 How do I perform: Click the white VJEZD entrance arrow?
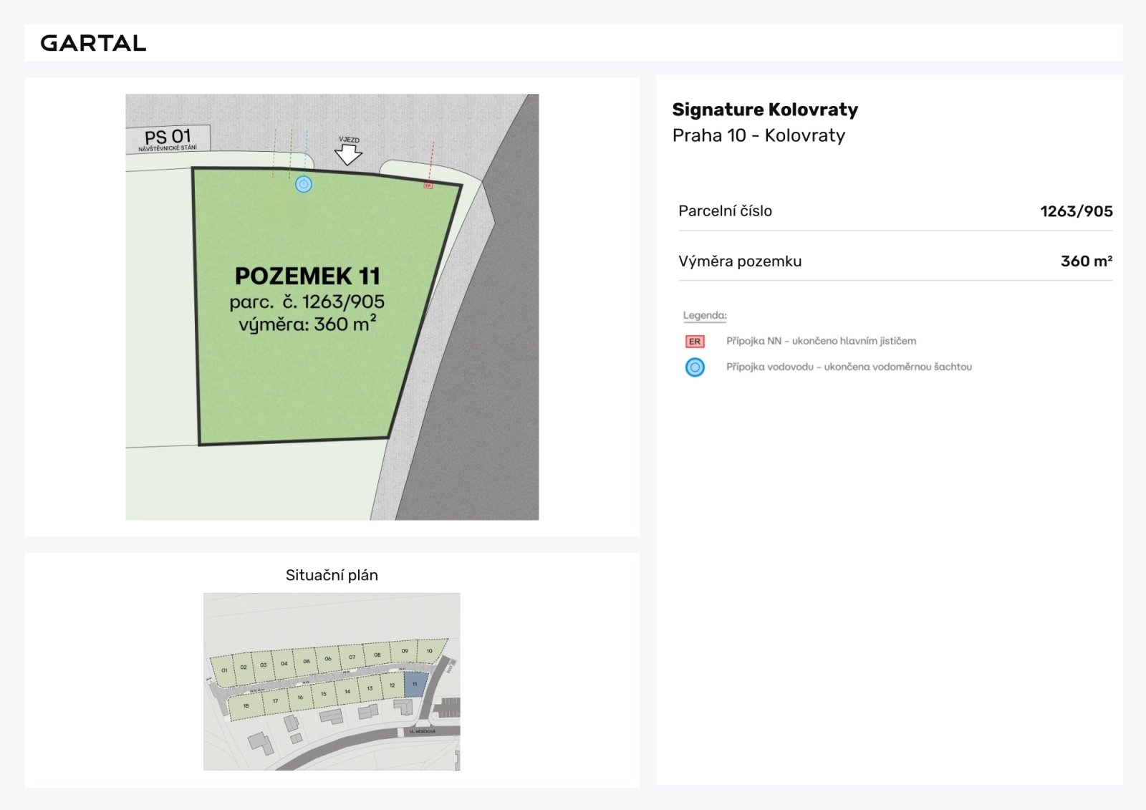point(348,154)
